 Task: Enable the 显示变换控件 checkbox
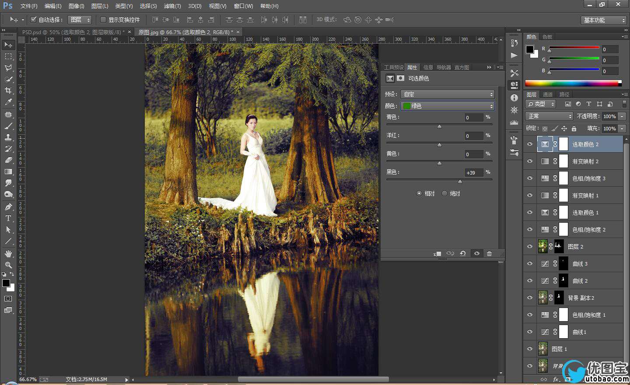(x=103, y=20)
